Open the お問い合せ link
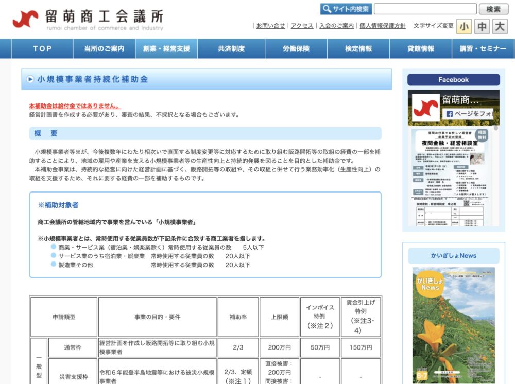Screen dimensions: 515x384 click(x=270, y=26)
